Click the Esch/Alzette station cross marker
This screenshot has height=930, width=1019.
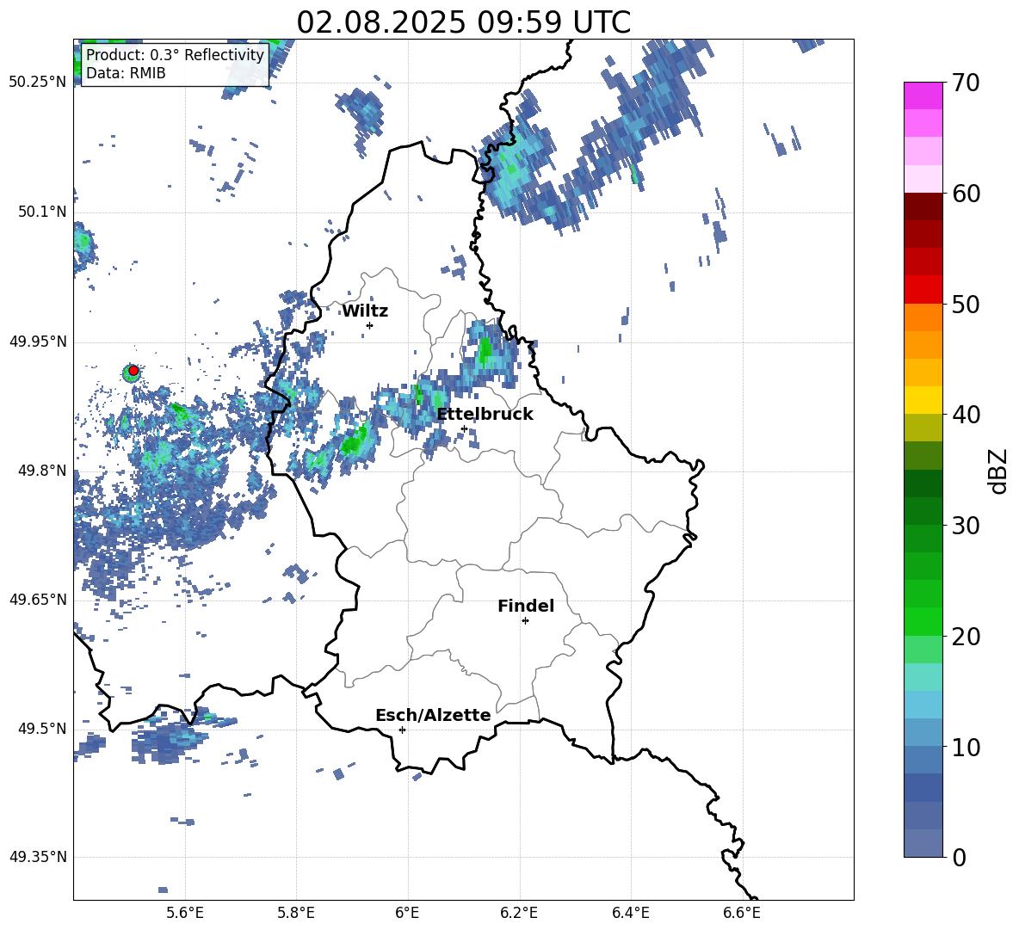point(402,730)
